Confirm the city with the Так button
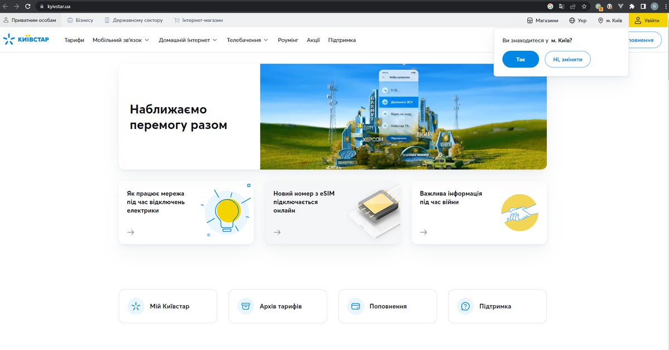Image resolution: width=669 pixels, height=350 pixels. click(521, 59)
